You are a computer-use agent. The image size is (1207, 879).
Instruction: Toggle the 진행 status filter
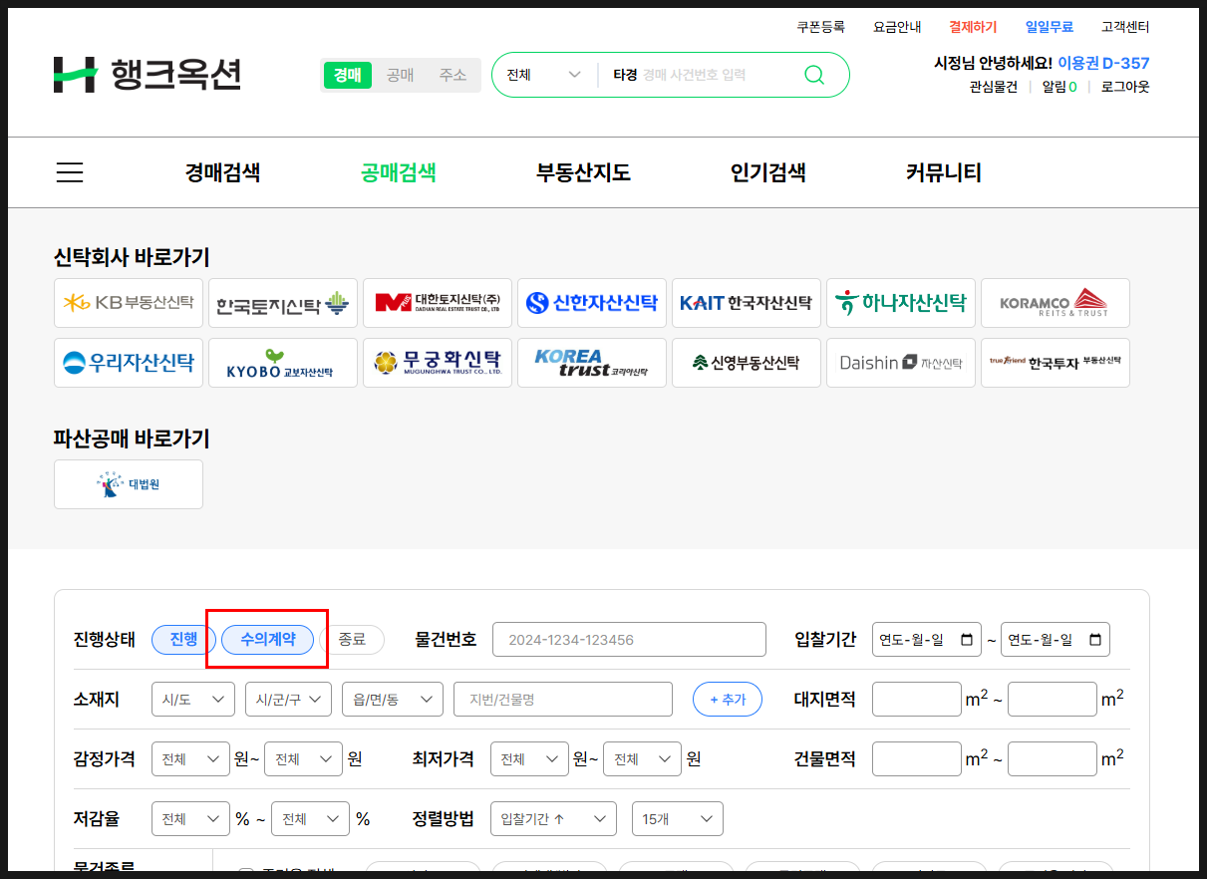click(183, 640)
